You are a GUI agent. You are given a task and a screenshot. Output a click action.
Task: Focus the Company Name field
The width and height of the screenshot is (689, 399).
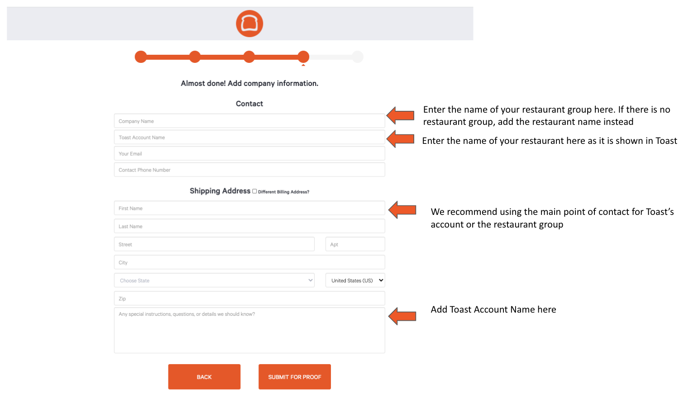click(249, 121)
